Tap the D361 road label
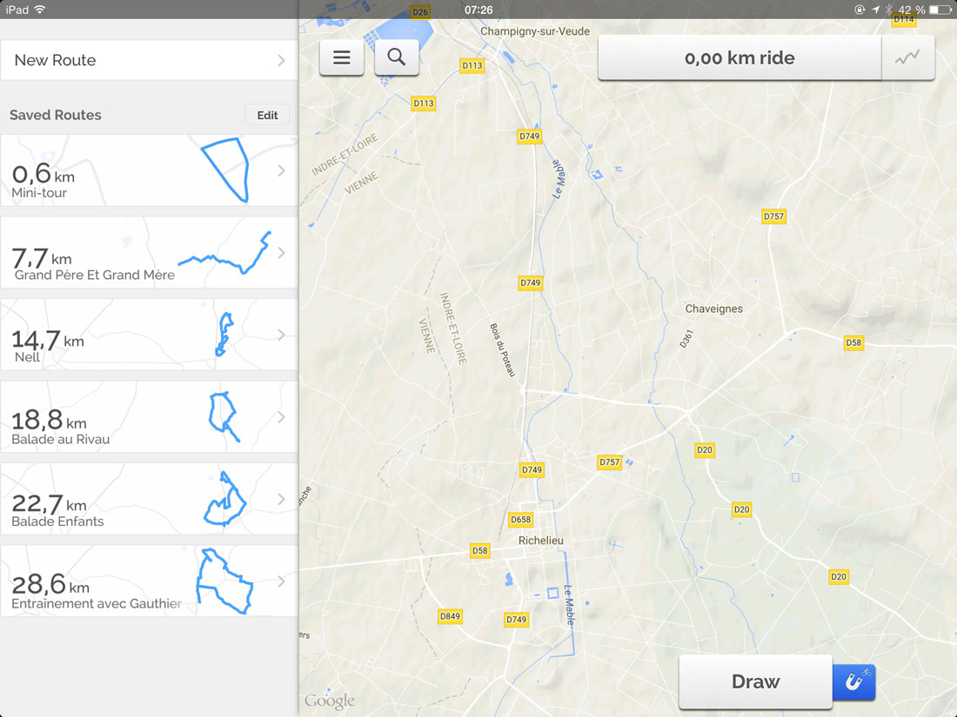The image size is (957, 717). (x=686, y=338)
